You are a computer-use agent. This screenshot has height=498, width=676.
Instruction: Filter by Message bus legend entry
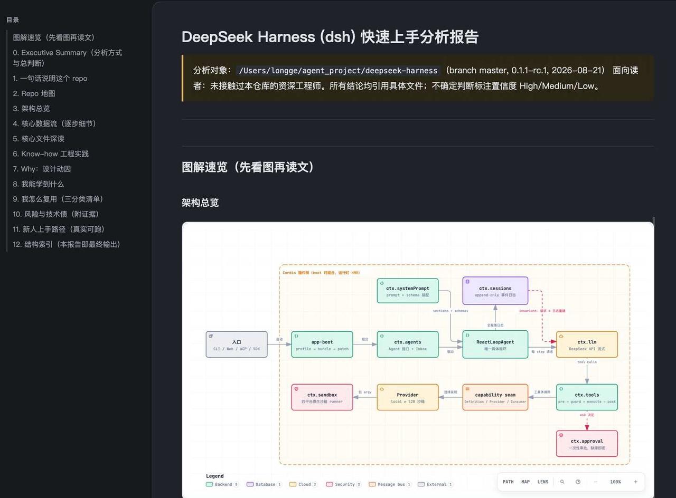click(390, 484)
